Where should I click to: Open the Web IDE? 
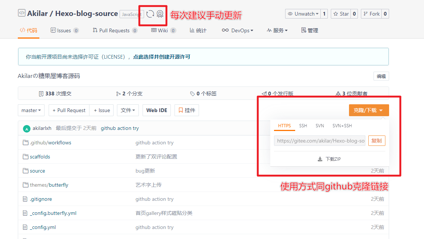157,110
